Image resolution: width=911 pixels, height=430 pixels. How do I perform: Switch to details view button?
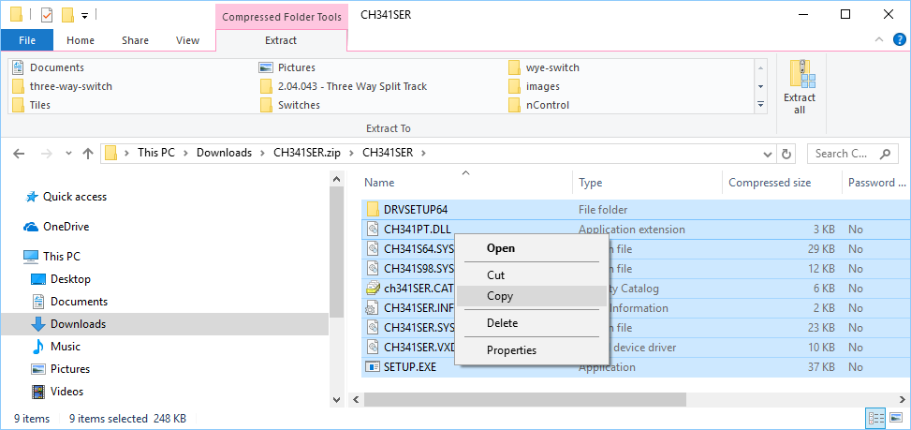coord(875,419)
